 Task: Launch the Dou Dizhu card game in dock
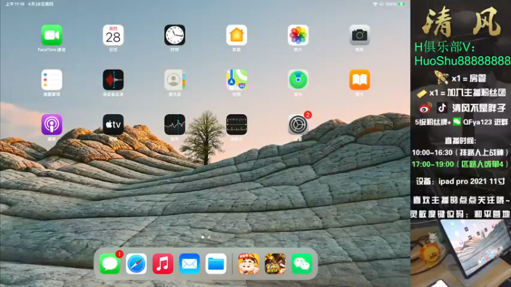tap(248, 263)
